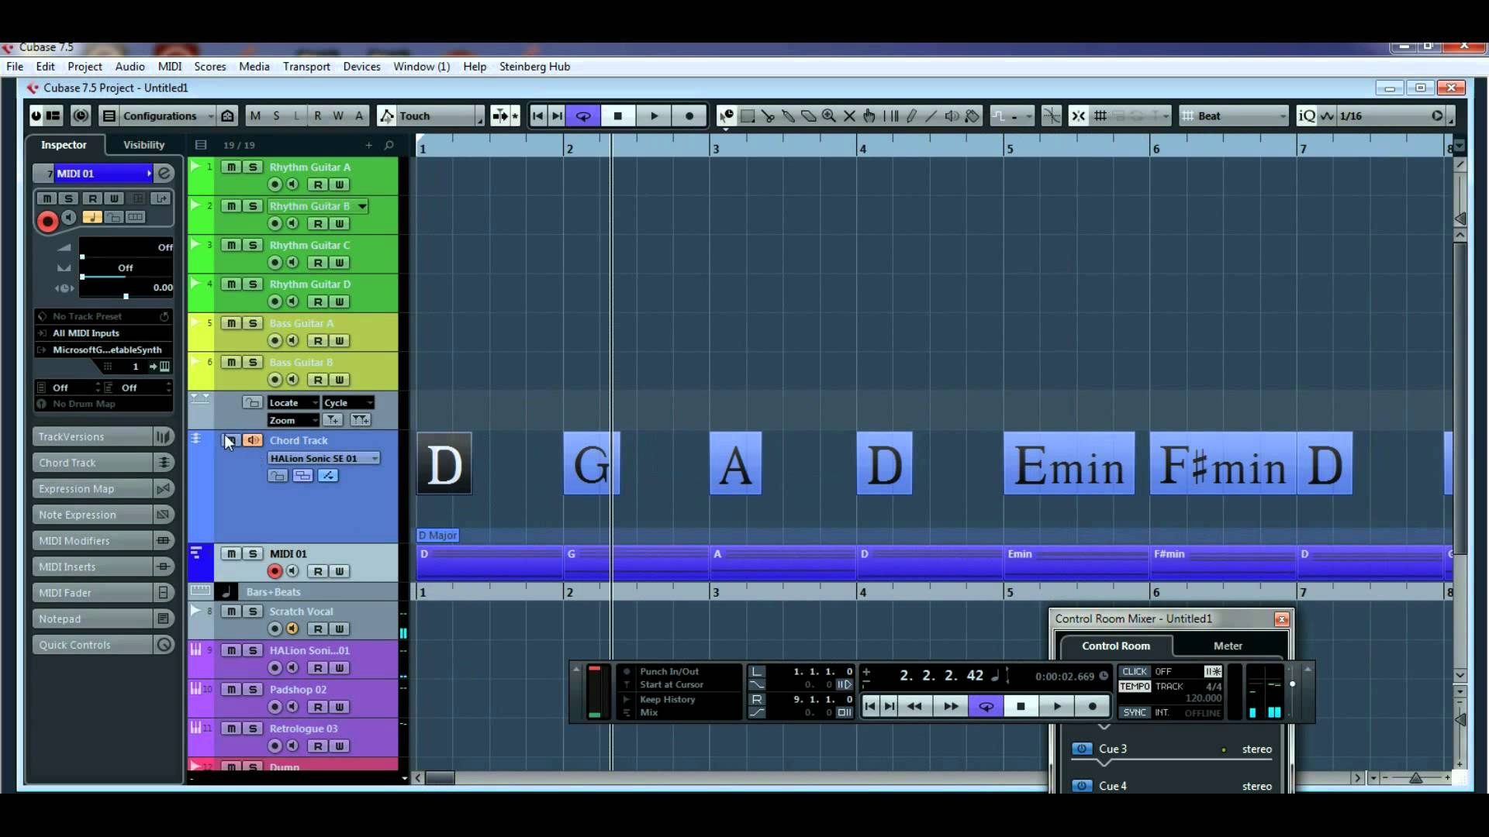The width and height of the screenshot is (1489, 837).
Task: Open the MIDI Modifiers inspector section
Action: point(92,541)
